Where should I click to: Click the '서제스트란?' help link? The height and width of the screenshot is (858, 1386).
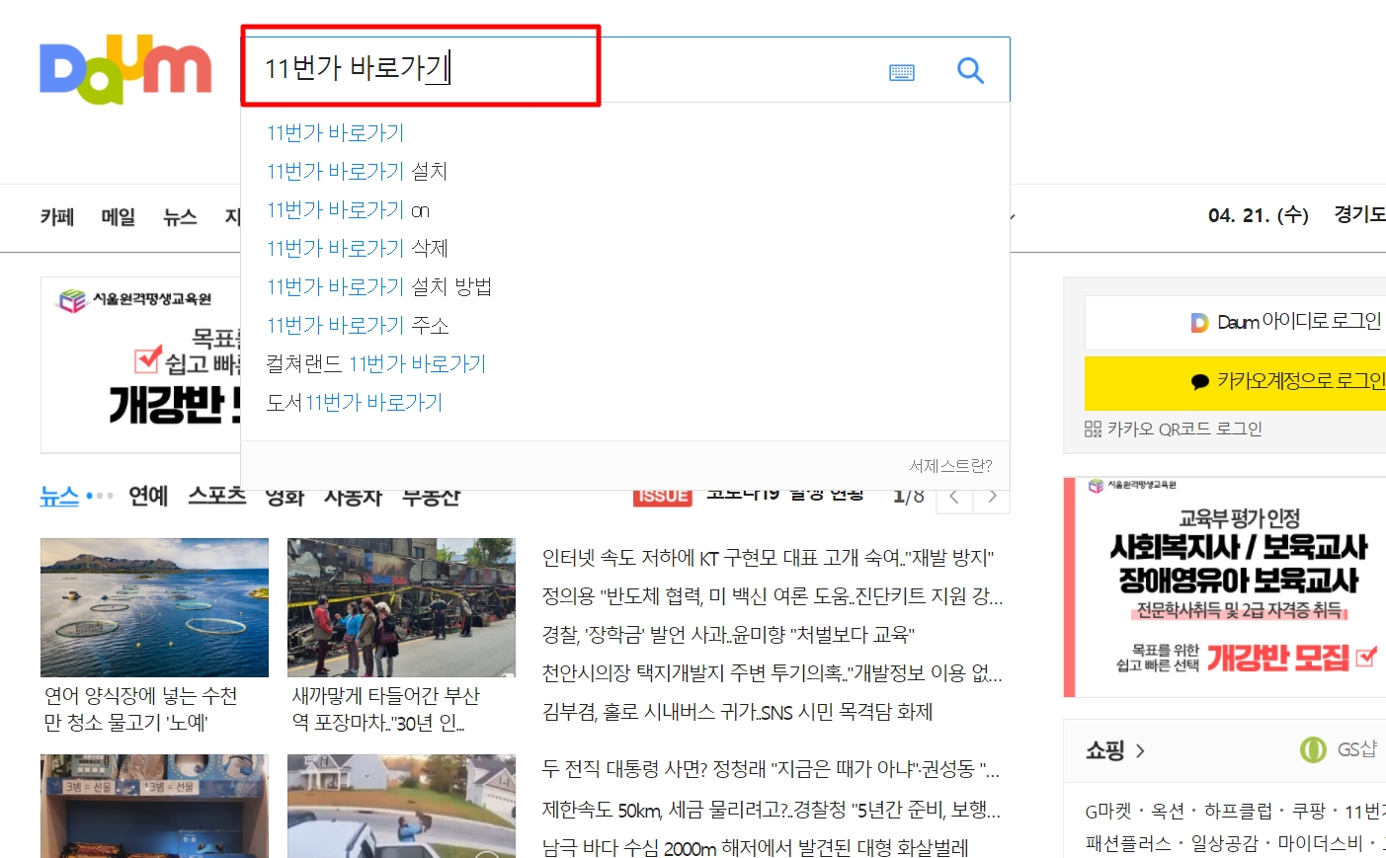(950, 465)
